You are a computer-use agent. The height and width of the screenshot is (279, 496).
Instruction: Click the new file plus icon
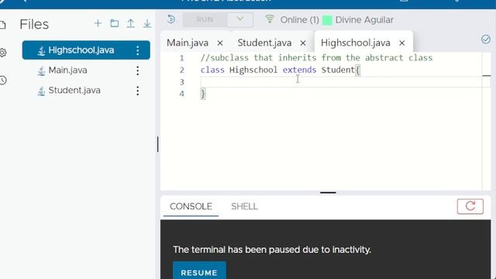[x=98, y=23]
